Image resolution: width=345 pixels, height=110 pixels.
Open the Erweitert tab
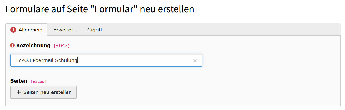64,30
